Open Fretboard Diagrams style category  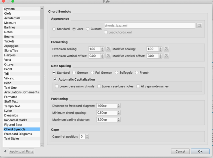18,134
